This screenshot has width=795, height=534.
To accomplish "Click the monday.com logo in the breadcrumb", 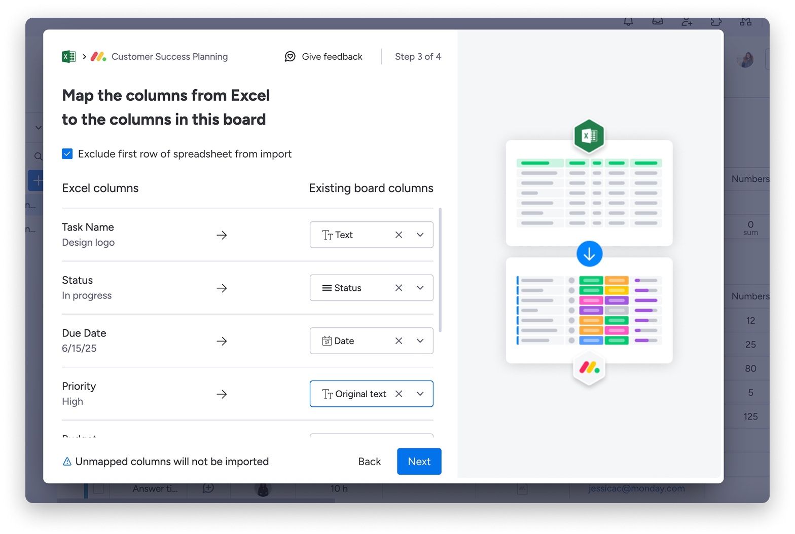I will click(x=98, y=57).
